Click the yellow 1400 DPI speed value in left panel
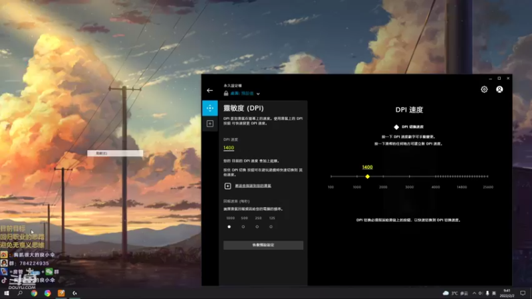The height and width of the screenshot is (299, 532). pyautogui.click(x=229, y=148)
